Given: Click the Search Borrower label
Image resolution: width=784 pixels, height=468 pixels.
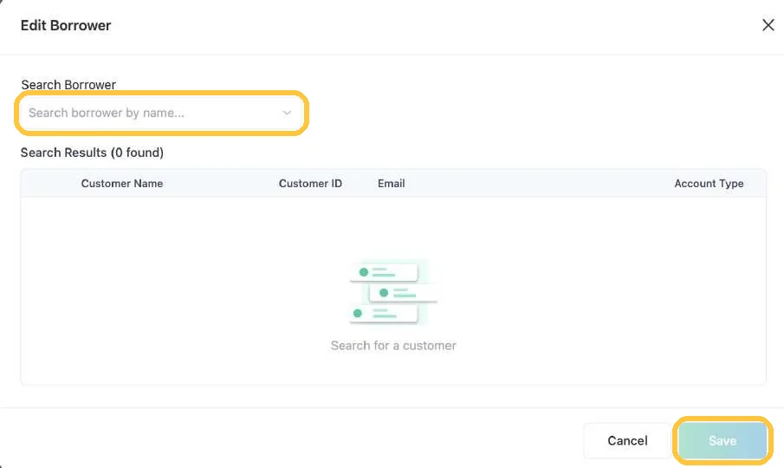Looking at the screenshot, I should (68, 85).
